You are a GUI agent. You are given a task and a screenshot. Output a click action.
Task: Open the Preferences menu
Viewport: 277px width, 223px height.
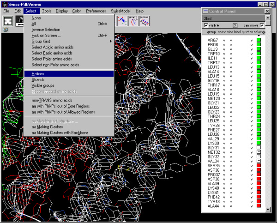click(x=96, y=11)
